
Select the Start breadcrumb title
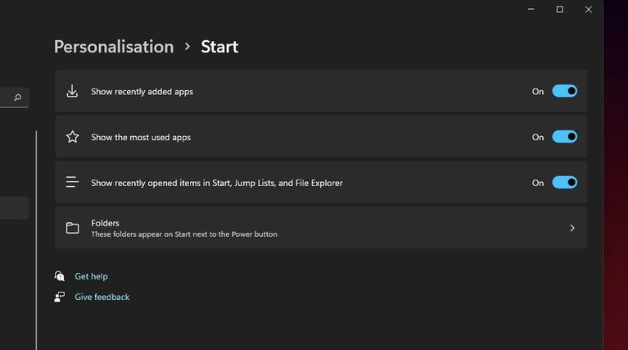[219, 47]
